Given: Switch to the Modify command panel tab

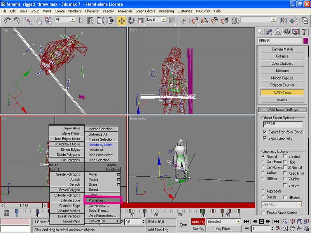Looking at the screenshot, I should click(269, 32).
